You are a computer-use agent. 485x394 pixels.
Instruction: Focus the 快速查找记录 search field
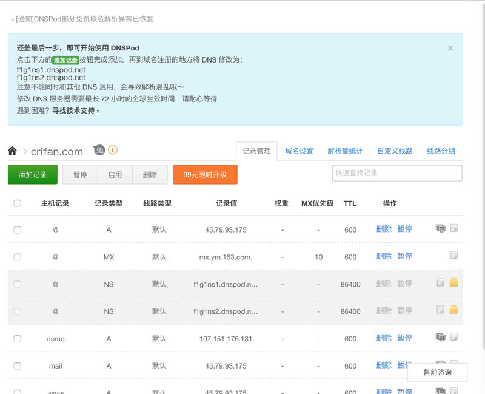coord(397,173)
